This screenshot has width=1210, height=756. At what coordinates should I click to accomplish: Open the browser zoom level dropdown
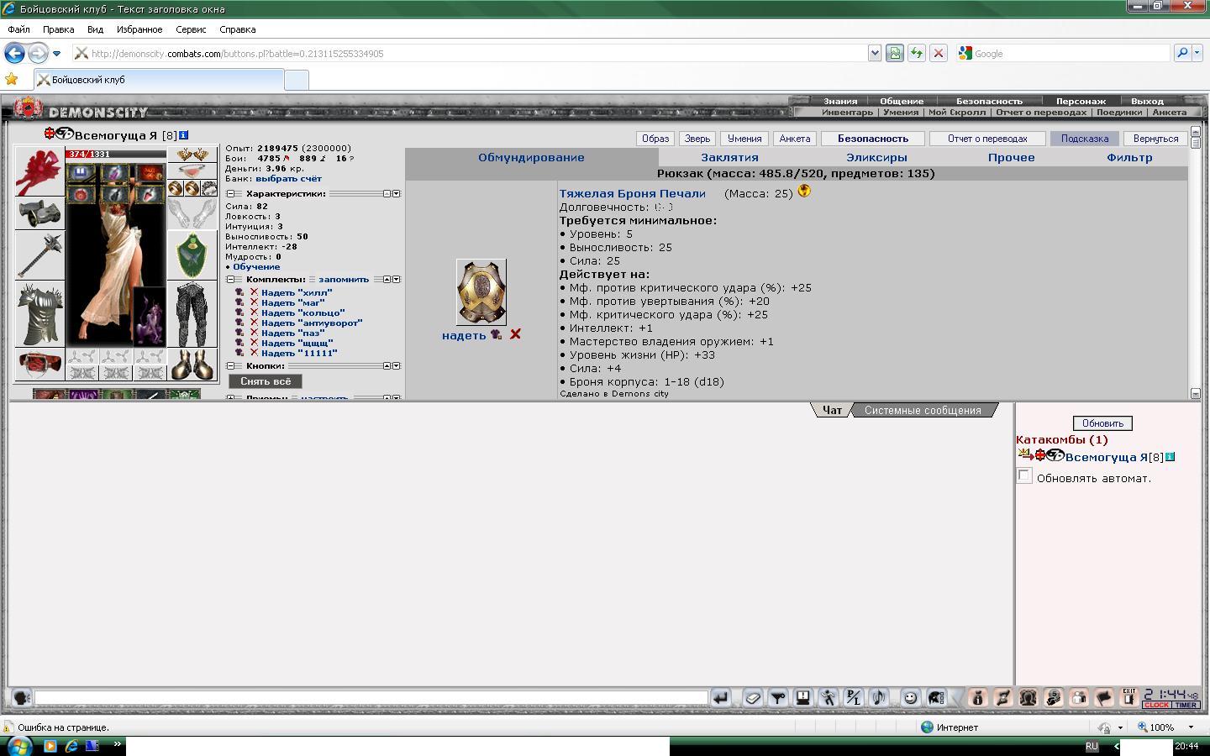pyautogui.click(x=1191, y=727)
